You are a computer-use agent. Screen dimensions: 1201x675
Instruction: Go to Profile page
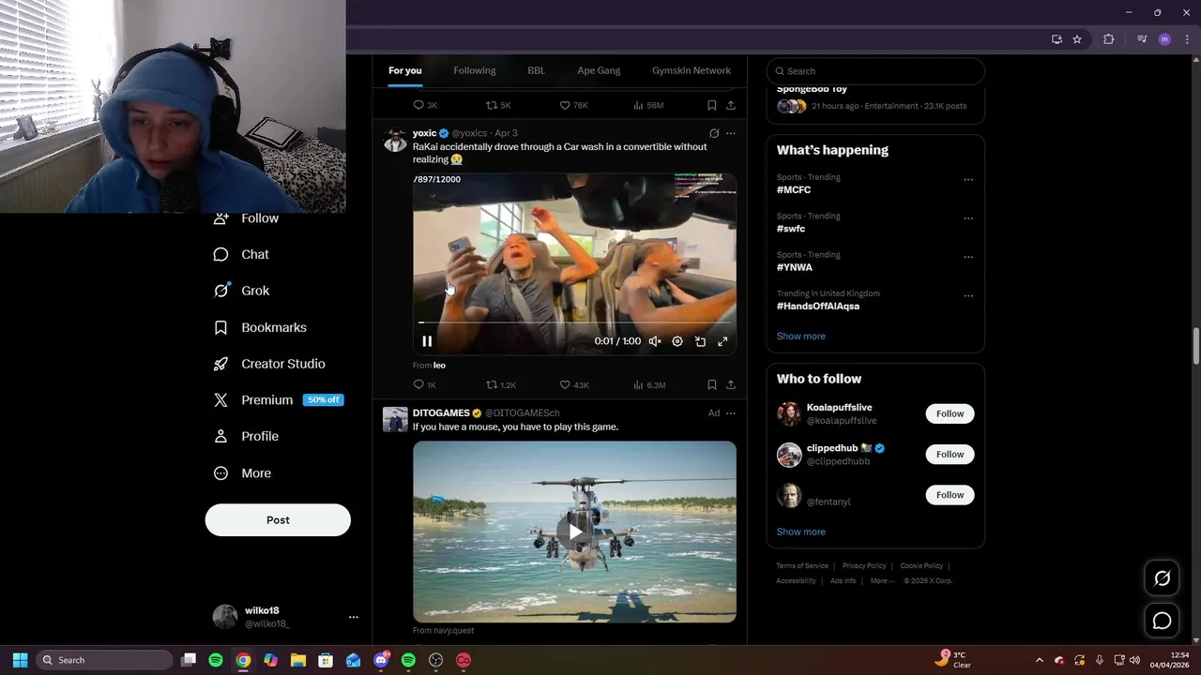click(246, 436)
